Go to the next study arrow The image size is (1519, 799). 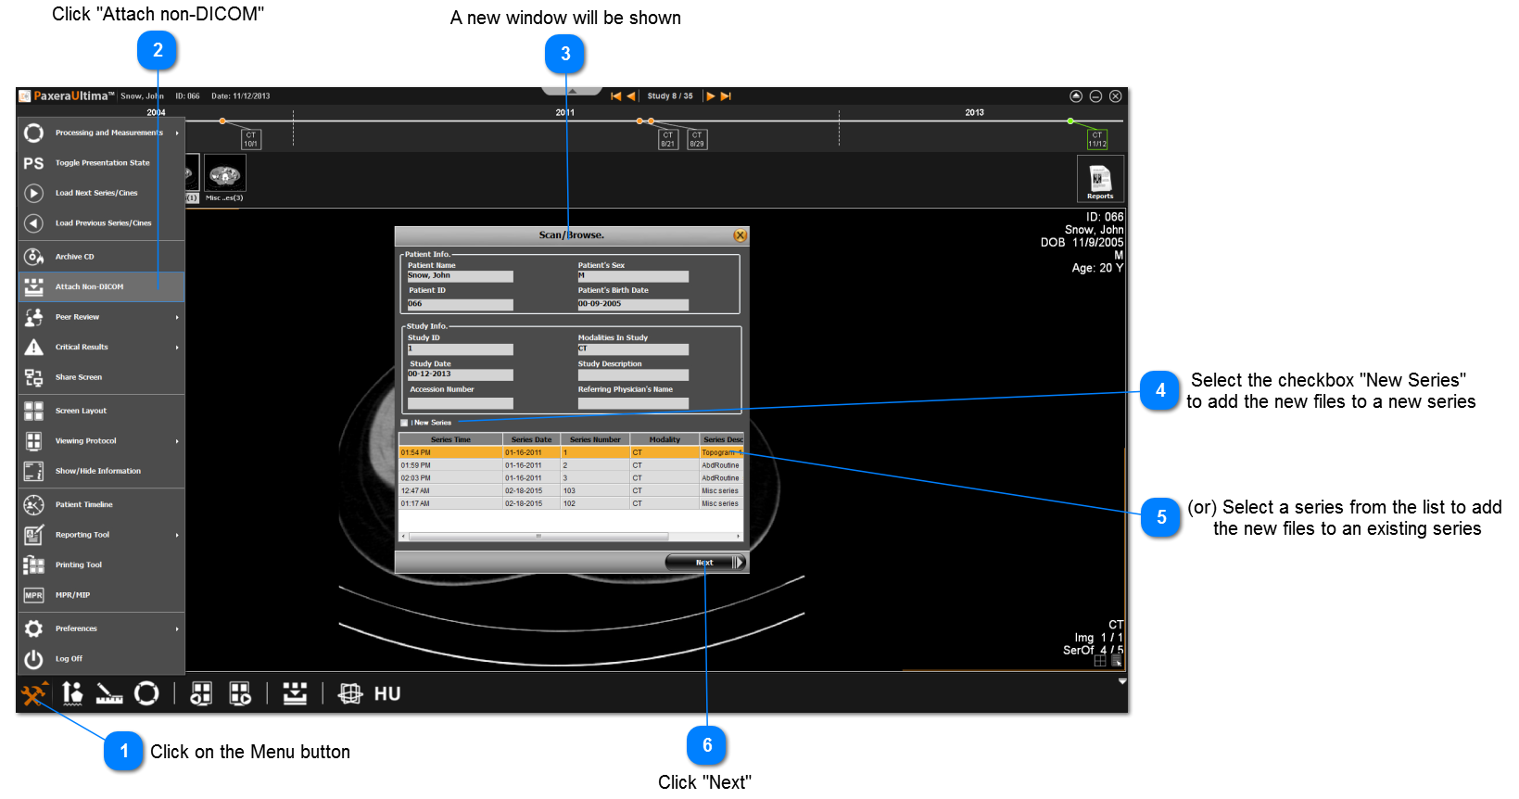click(711, 96)
